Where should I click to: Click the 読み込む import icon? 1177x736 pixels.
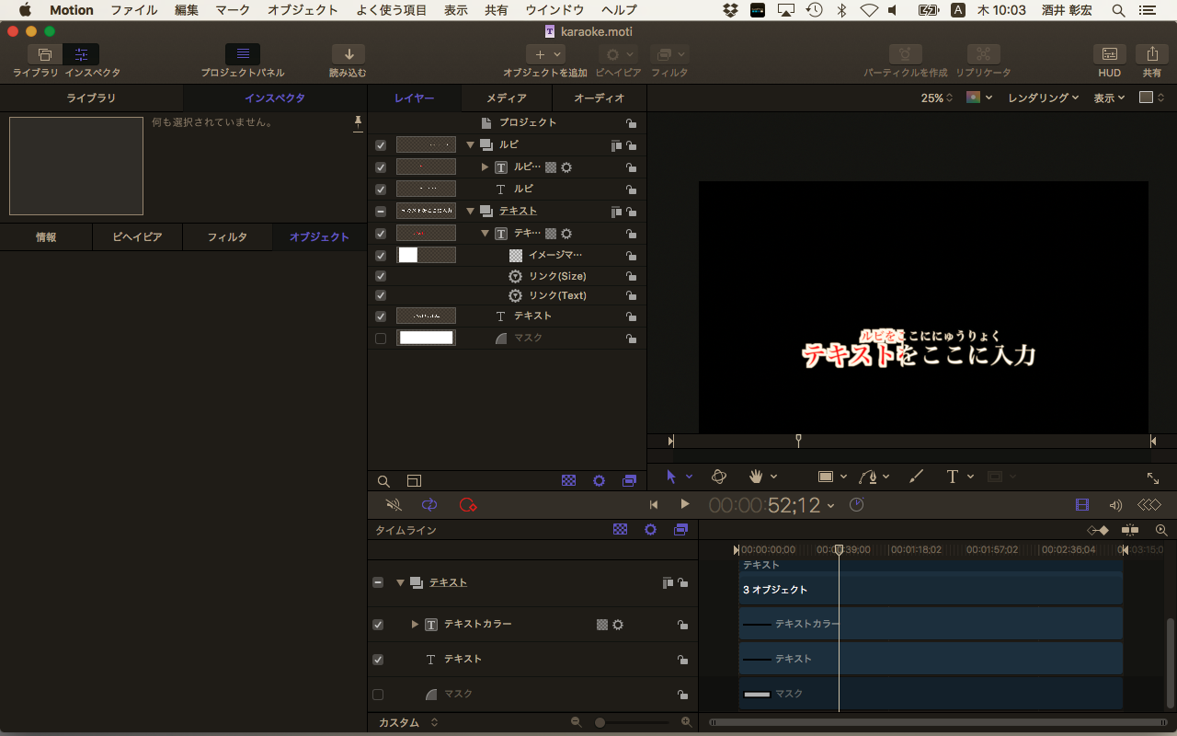point(349,54)
